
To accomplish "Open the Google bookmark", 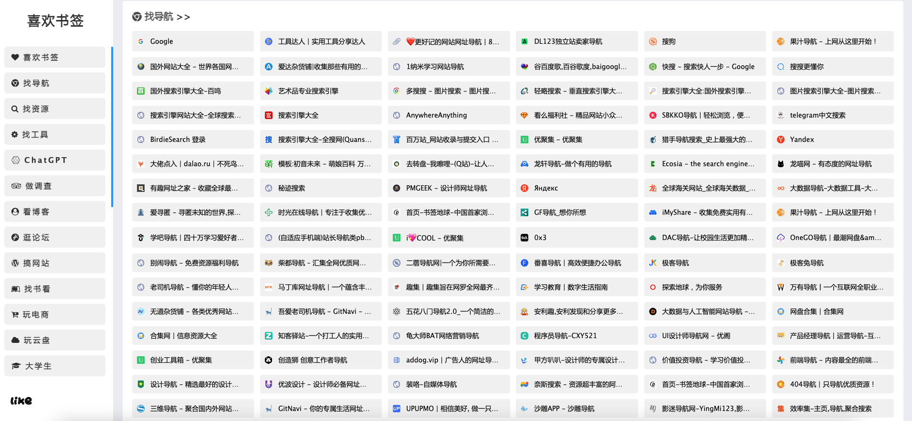I will tap(193, 41).
